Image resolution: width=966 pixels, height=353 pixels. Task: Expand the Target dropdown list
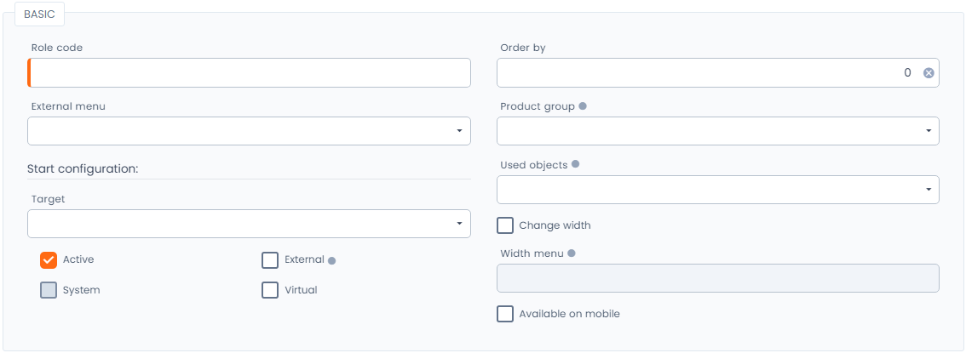tap(249, 224)
